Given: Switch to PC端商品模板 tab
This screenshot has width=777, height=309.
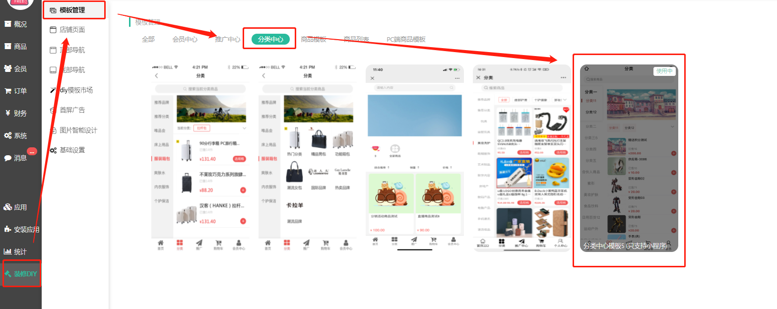Looking at the screenshot, I should pos(406,39).
